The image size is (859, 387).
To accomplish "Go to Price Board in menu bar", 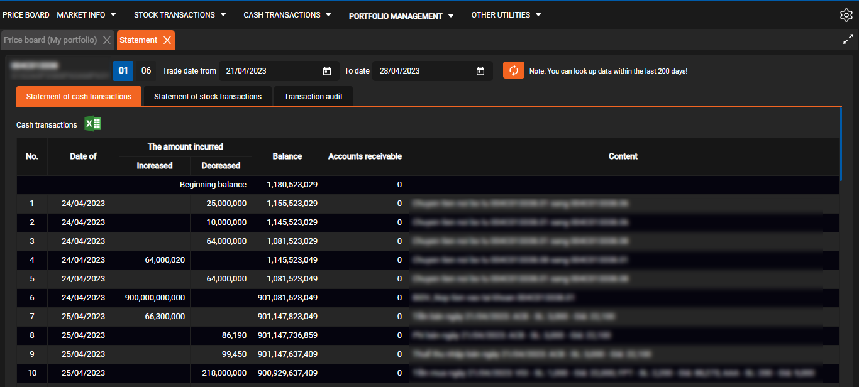I will [26, 15].
